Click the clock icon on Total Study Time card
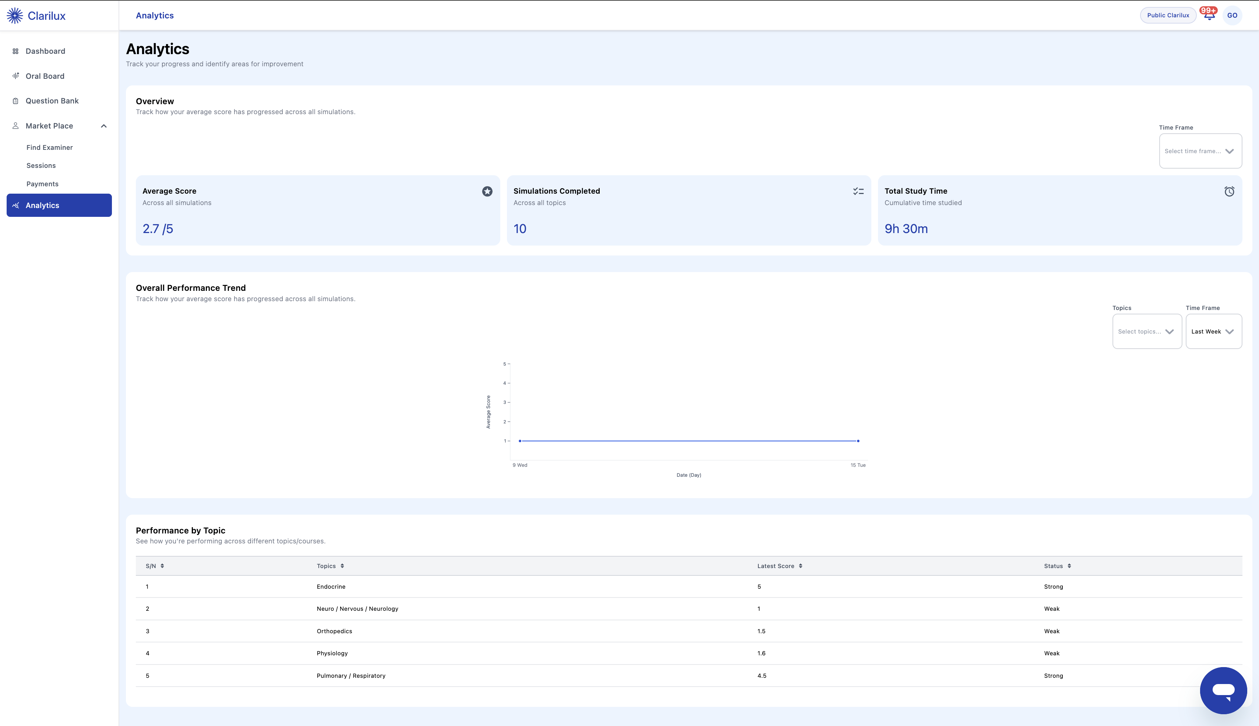The image size is (1259, 726). 1230,191
